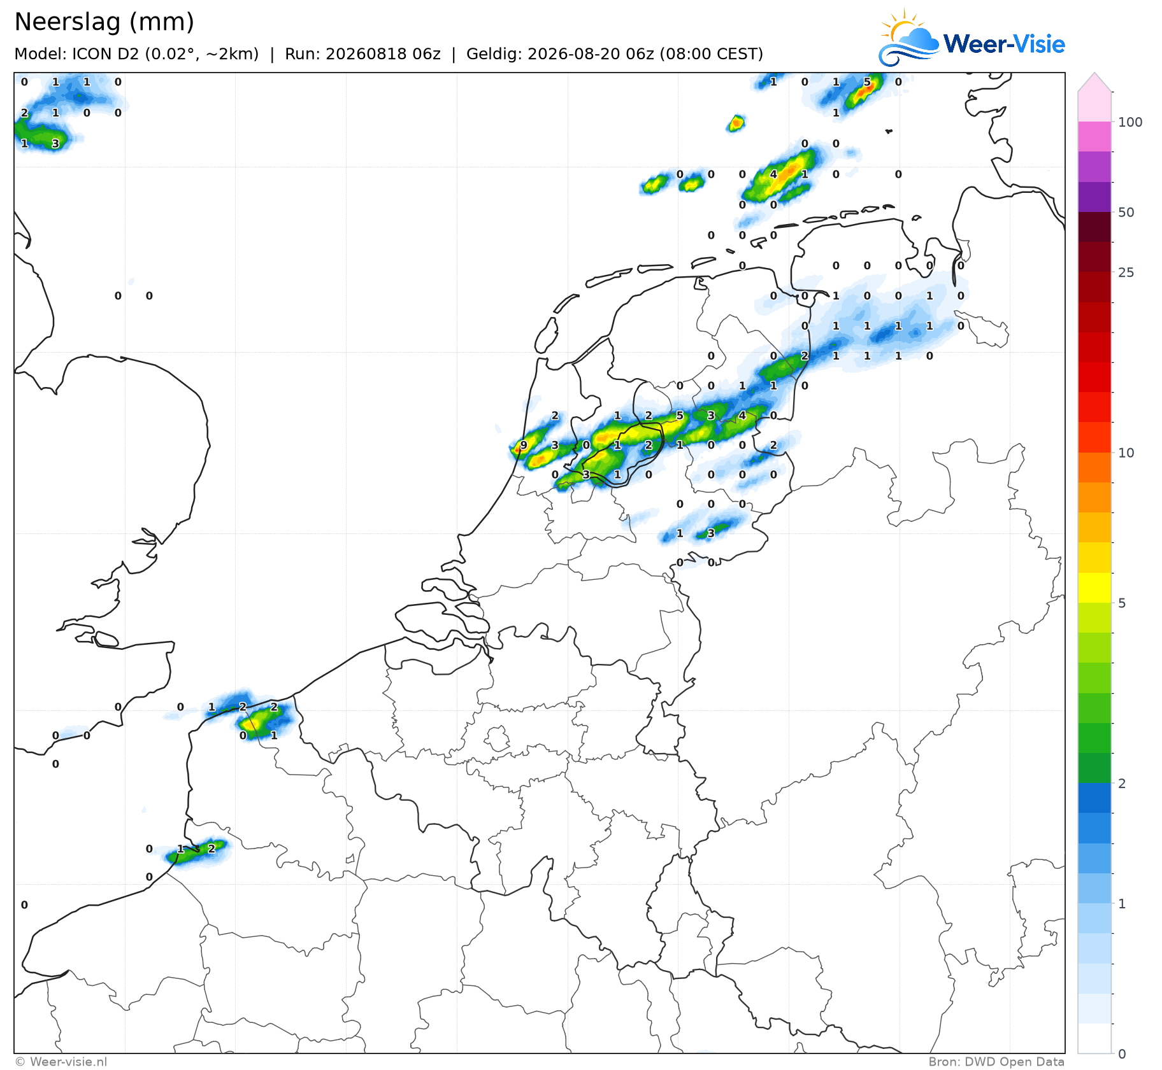Click the 9 mm value on the Dutch coast
This screenshot has height=1070, width=1162.
click(524, 445)
